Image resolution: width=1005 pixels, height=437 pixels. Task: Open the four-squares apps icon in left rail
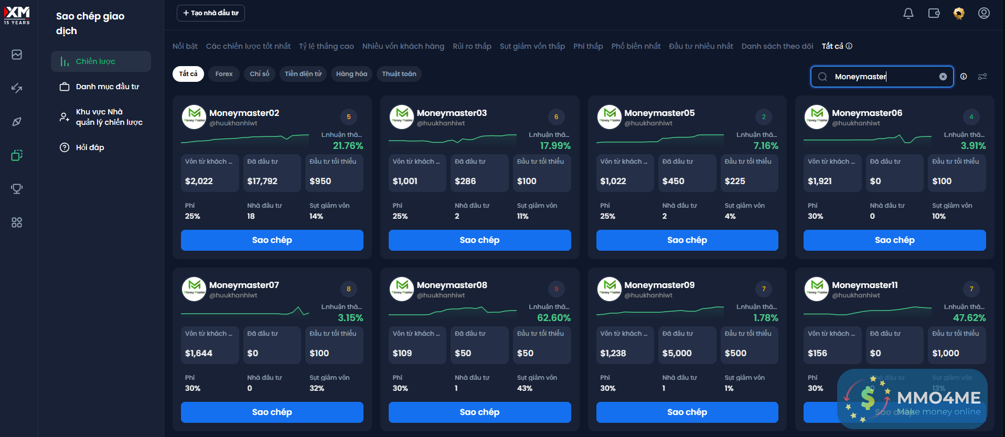(x=17, y=222)
